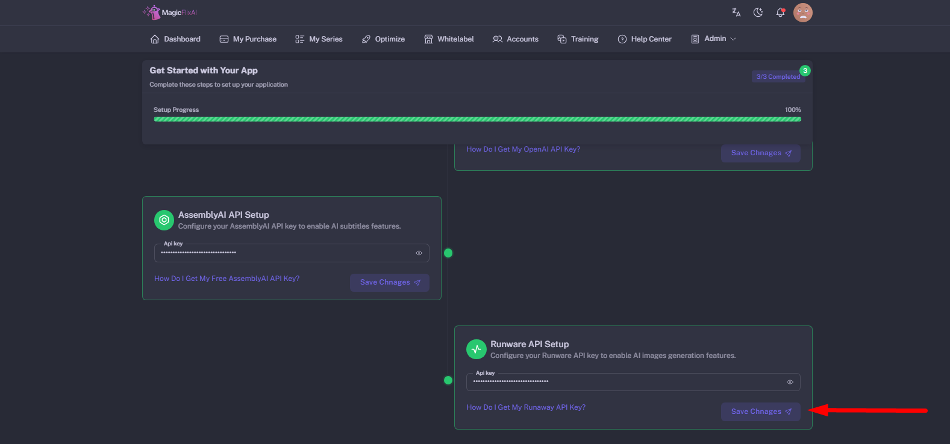Reveal the AssemblyAI API key
The width and height of the screenshot is (950, 444).
419,253
